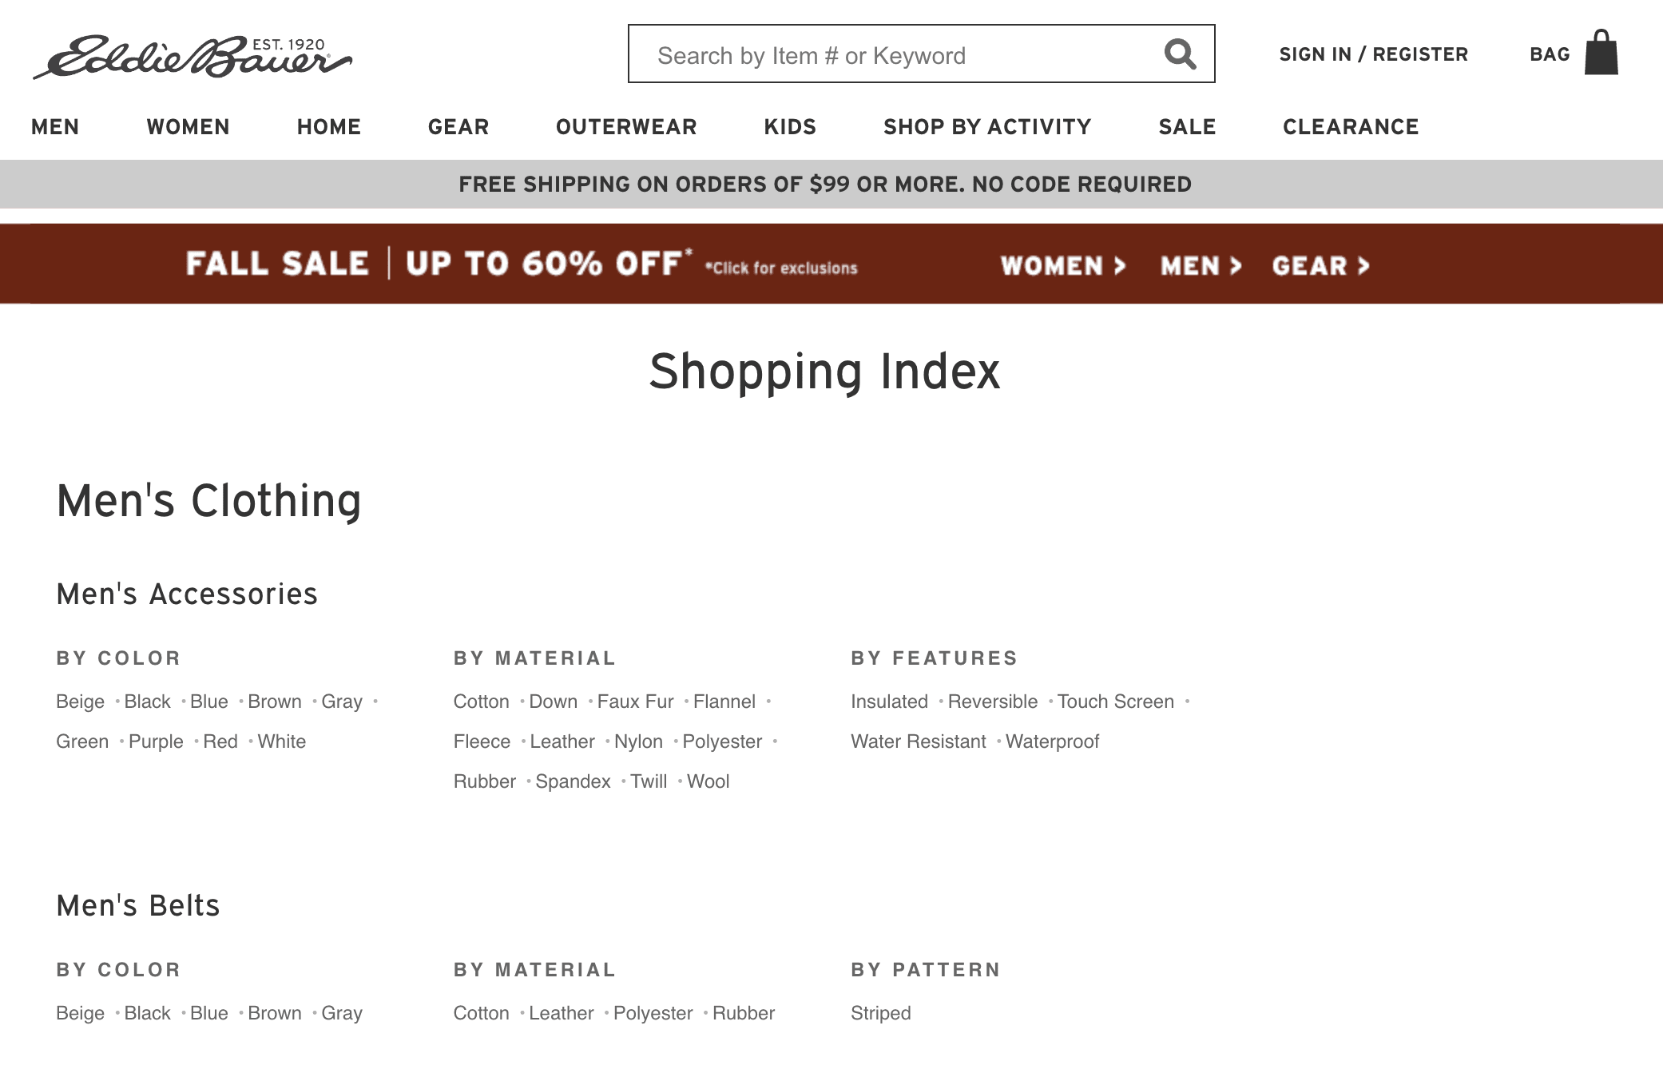Select Striped pattern for Men's Belts
1663x1085 pixels.
pos(880,1012)
